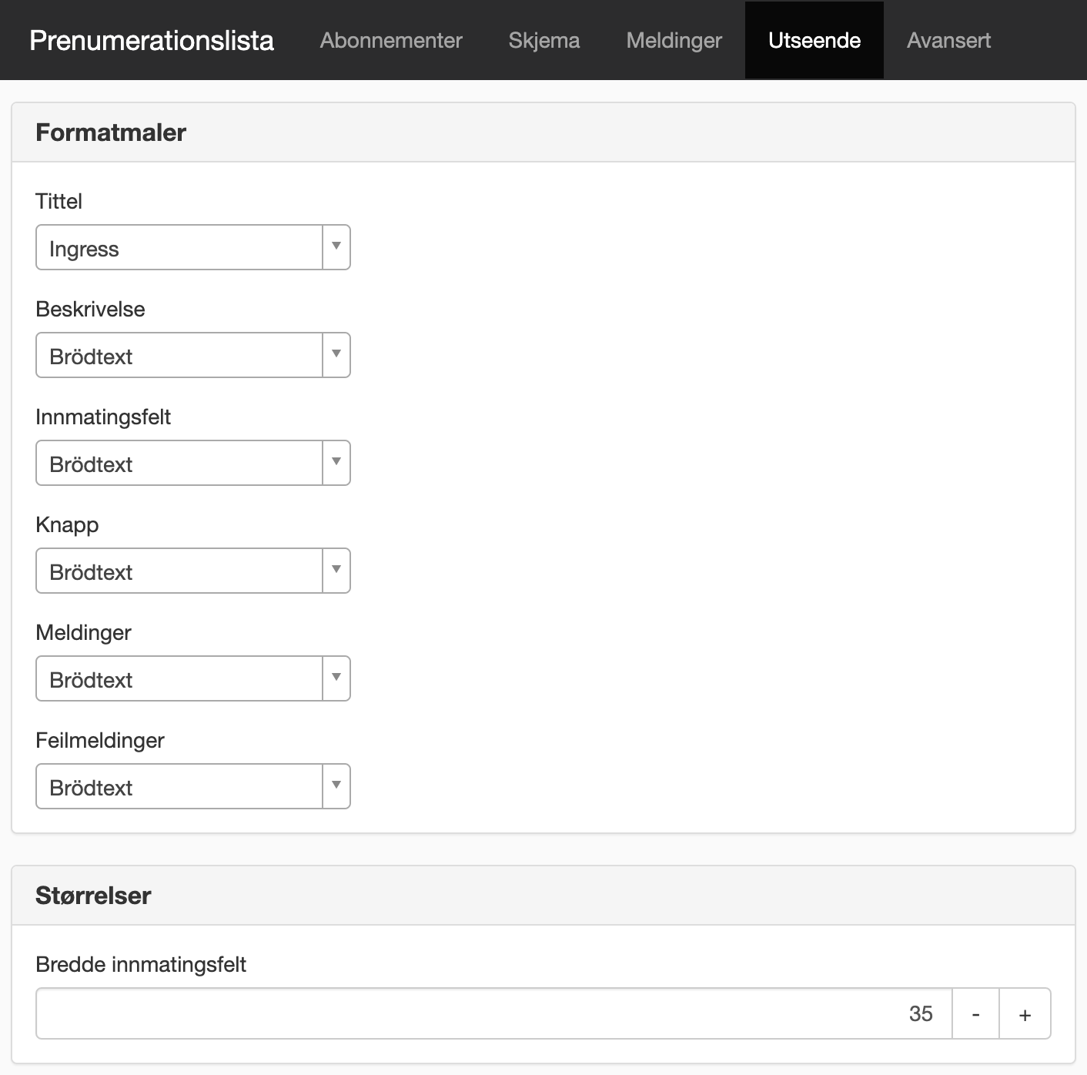Click the arrow on the Tittel dropdown
This screenshot has width=1087, height=1075.
336,246
